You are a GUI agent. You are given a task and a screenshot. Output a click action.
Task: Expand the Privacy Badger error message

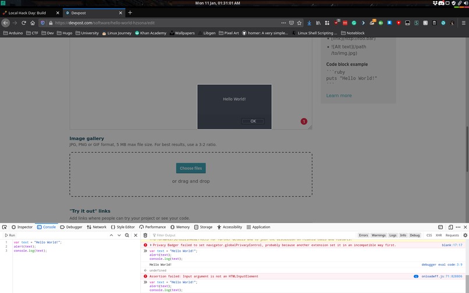151,245
